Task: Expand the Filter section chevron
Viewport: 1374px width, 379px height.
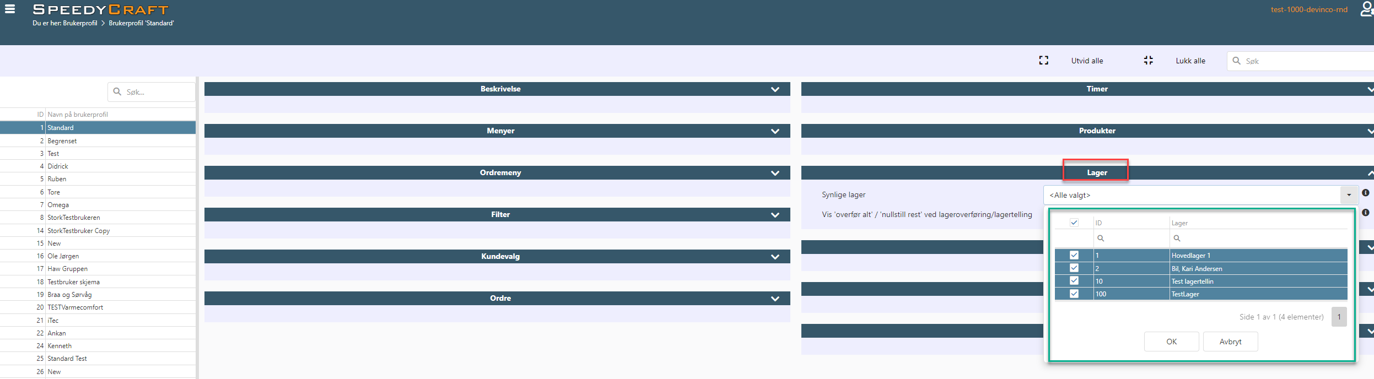Action: pyautogui.click(x=775, y=215)
